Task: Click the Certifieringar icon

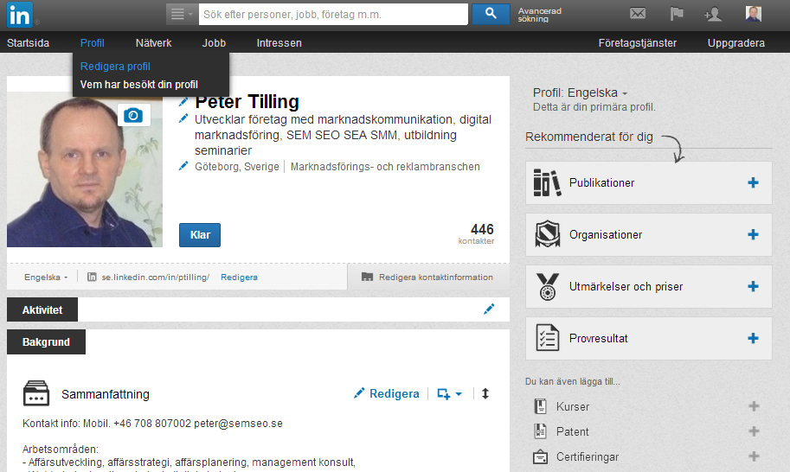Action: [x=540, y=457]
